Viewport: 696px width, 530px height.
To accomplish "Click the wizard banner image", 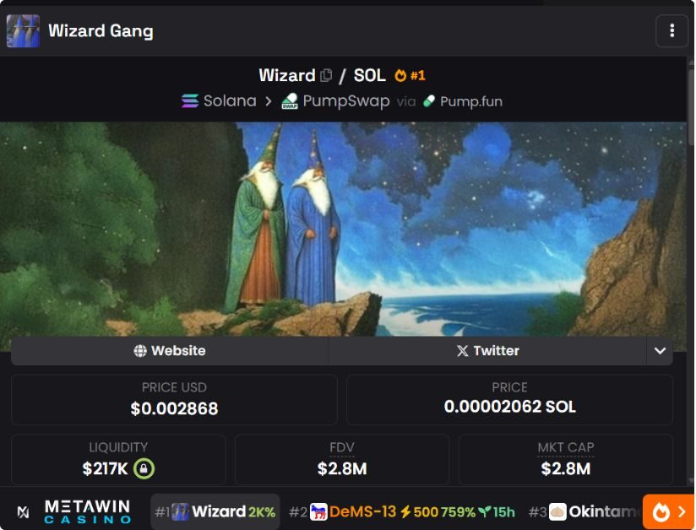I will pyautogui.click(x=343, y=229).
